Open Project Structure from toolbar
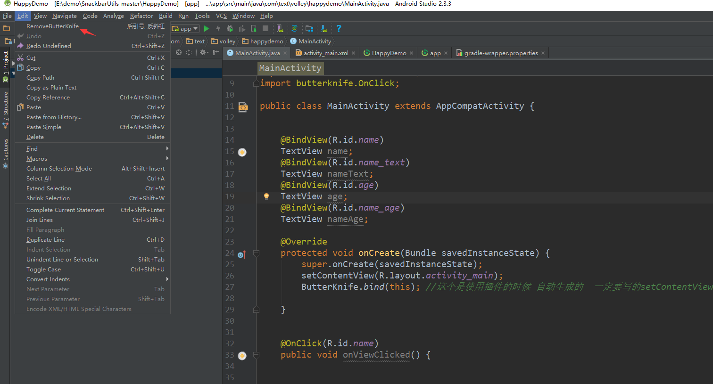This screenshot has height=384, width=713. tap(309, 29)
